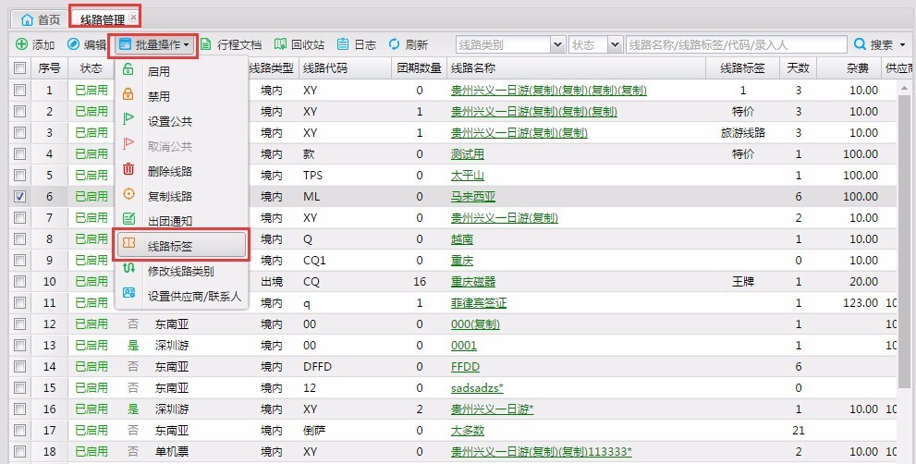Image resolution: width=916 pixels, height=464 pixels.
Task: Uncheck the checkbox for row 6
Action: (x=19, y=197)
